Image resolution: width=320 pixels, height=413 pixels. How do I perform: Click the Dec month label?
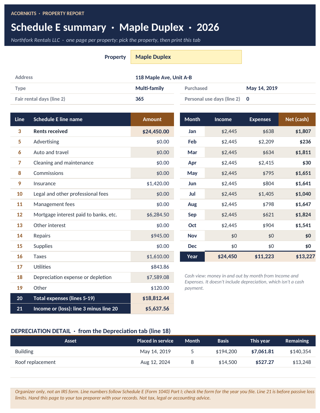192,246
